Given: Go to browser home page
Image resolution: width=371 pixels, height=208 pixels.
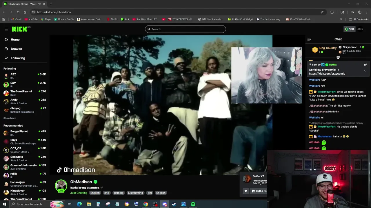Looking at the screenshot, I should (x=25, y=12).
